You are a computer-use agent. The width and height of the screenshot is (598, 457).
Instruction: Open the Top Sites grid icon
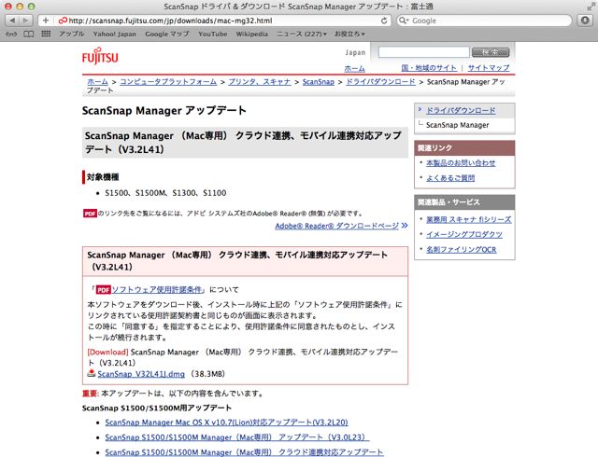[x=46, y=34]
